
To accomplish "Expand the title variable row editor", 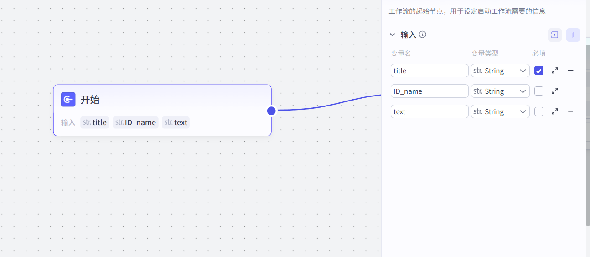I will point(554,71).
